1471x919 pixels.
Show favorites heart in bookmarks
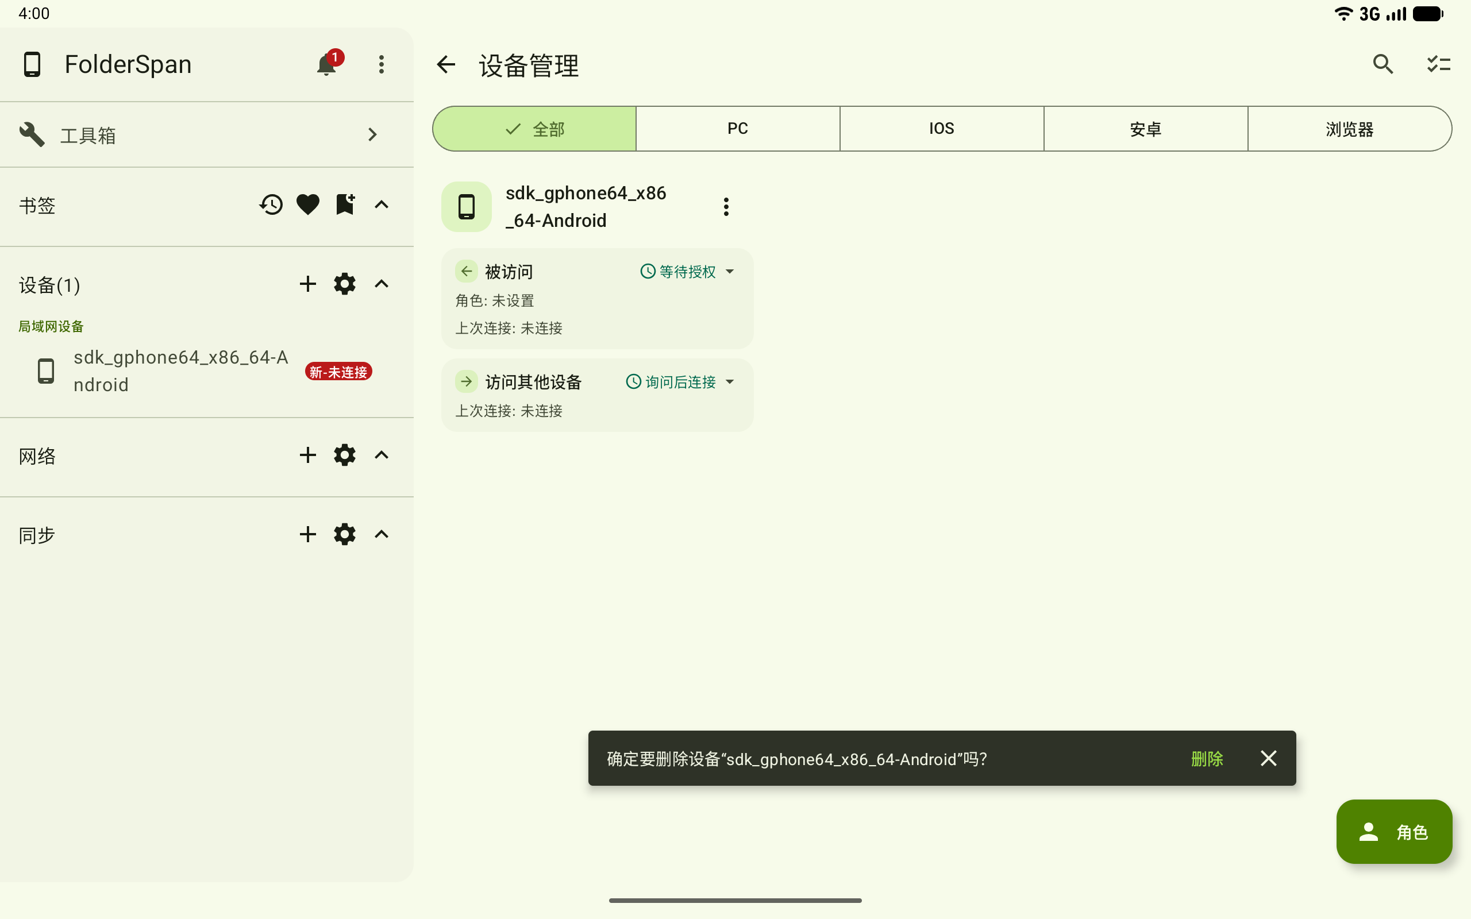point(307,205)
